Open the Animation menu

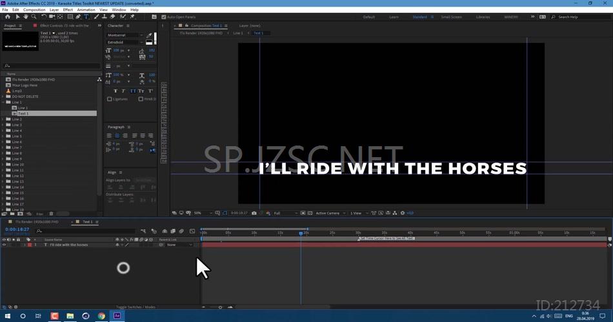click(86, 10)
